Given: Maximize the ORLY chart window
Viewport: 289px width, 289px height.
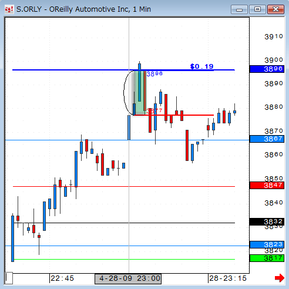Looking at the screenshot, I should coord(257,9).
